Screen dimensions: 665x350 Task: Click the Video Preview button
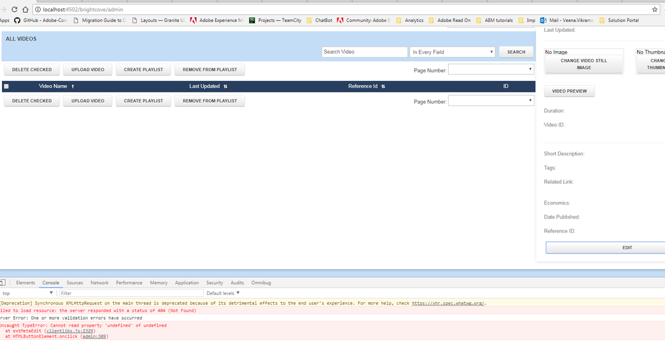tap(569, 91)
